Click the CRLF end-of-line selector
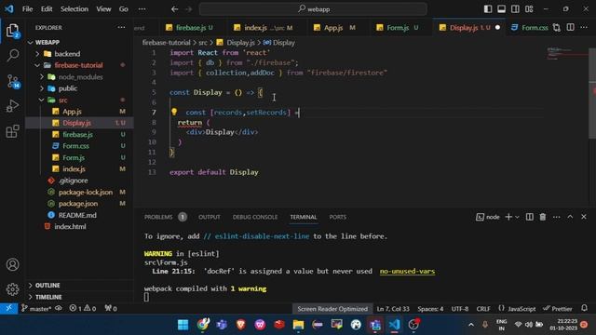The image size is (596, 335). click(483, 308)
